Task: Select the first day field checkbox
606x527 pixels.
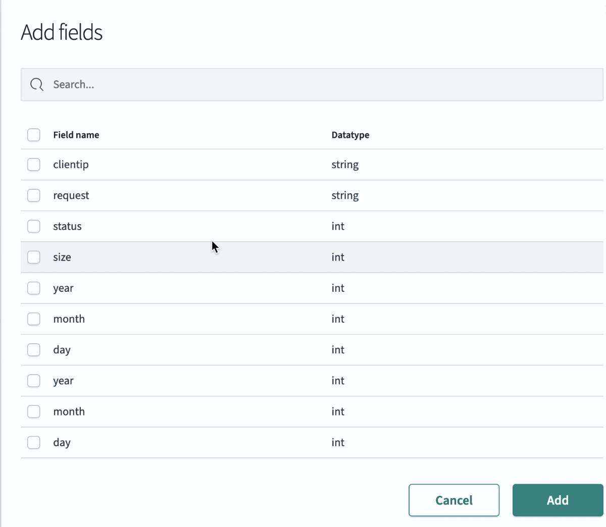Action: click(x=34, y=350)
